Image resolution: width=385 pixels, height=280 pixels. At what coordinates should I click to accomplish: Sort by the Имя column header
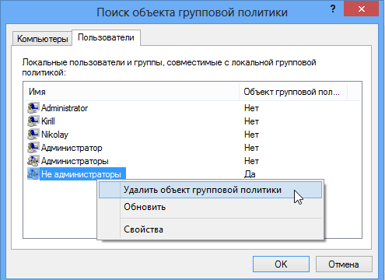(x=131, y=92)
